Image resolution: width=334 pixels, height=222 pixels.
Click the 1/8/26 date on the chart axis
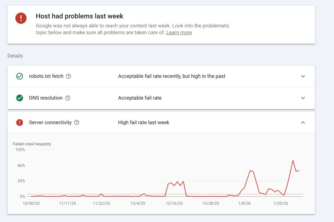click(244, 203)
